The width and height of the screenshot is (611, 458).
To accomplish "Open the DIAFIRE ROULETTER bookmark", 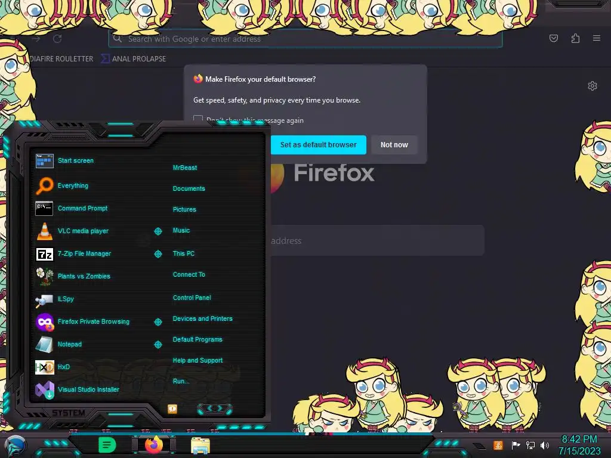I will pos(61,59).
